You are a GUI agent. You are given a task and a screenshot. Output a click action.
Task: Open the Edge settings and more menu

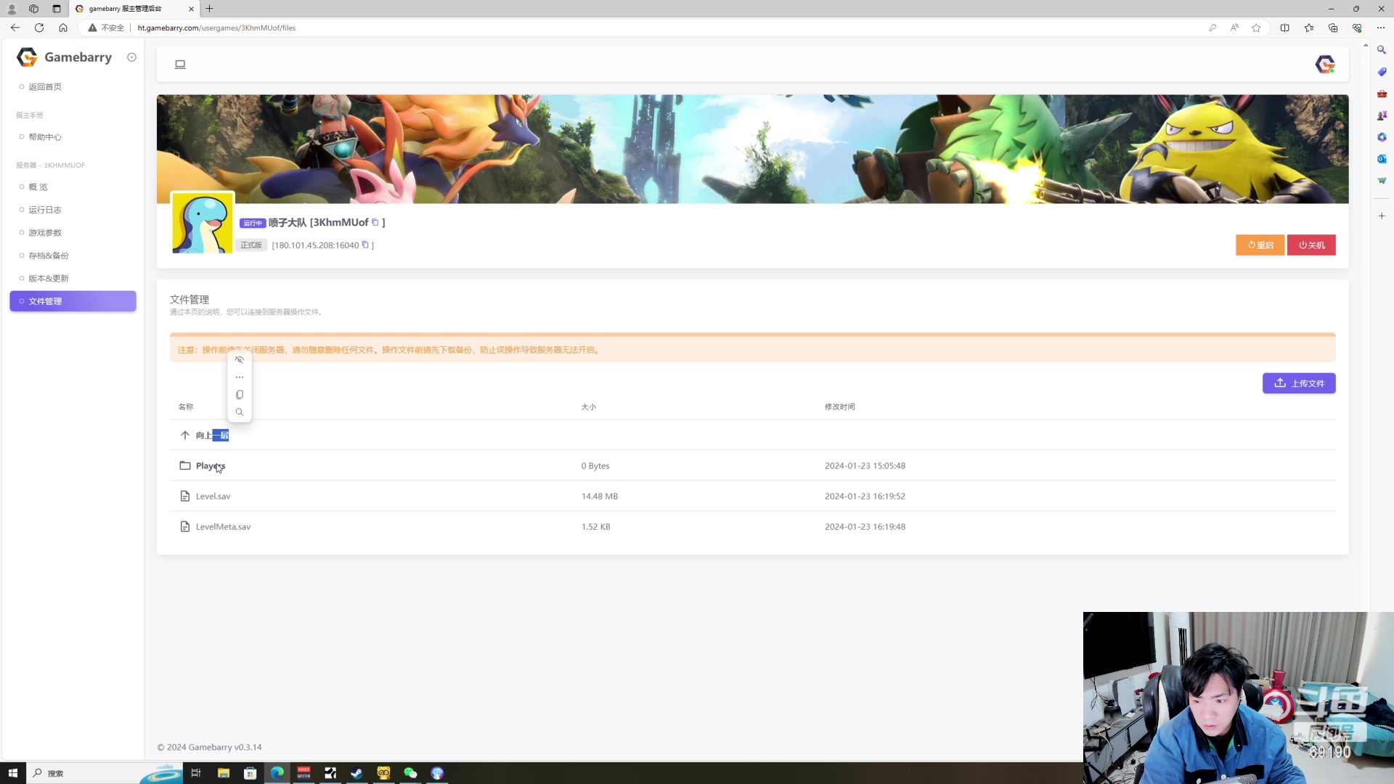point(1381,28)
